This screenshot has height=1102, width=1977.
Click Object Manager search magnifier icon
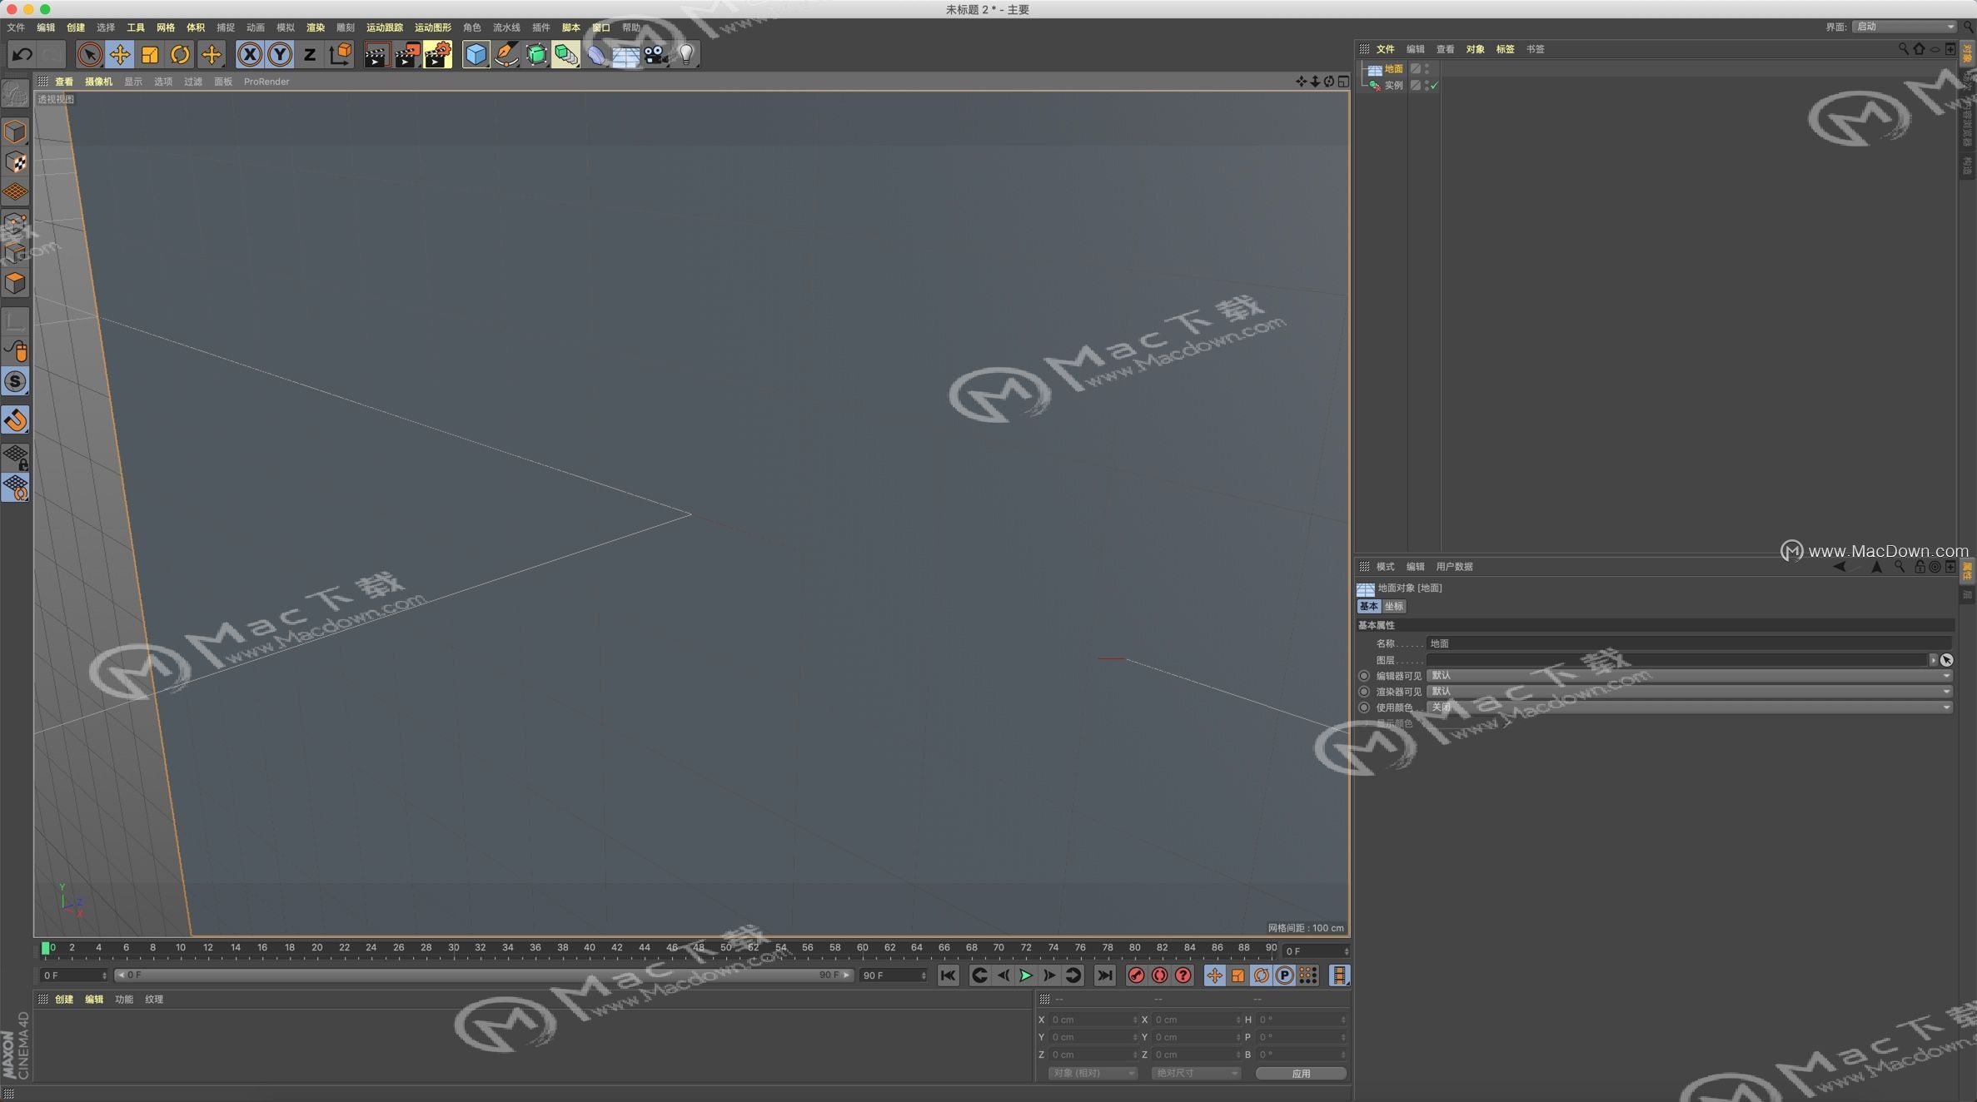click(1903, 49)
